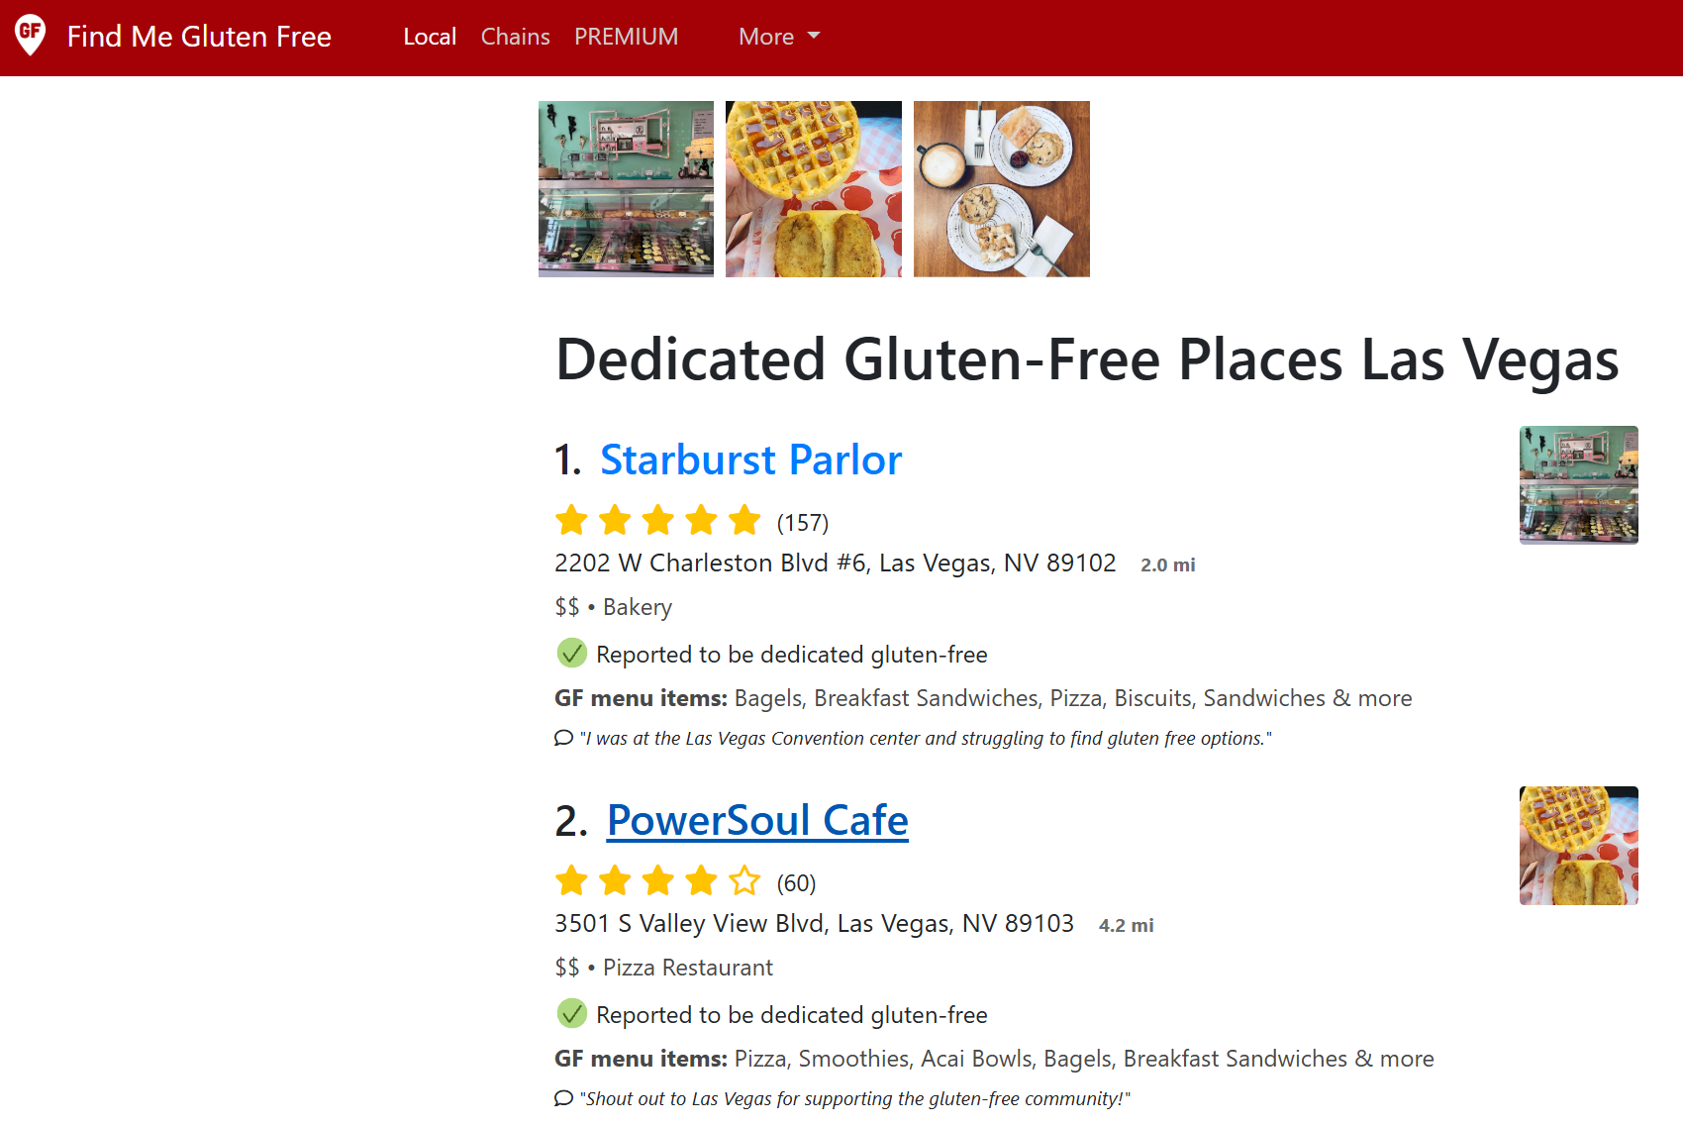Open the Starburst Parlor listing link

(751, 460)
